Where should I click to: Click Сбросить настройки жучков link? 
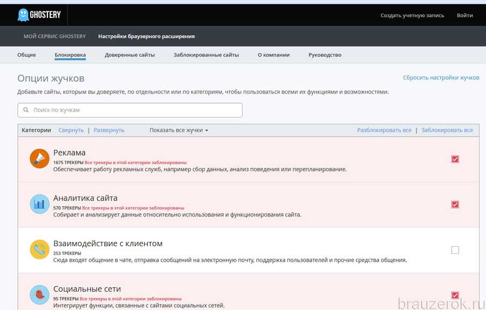(x=441, y=78)
